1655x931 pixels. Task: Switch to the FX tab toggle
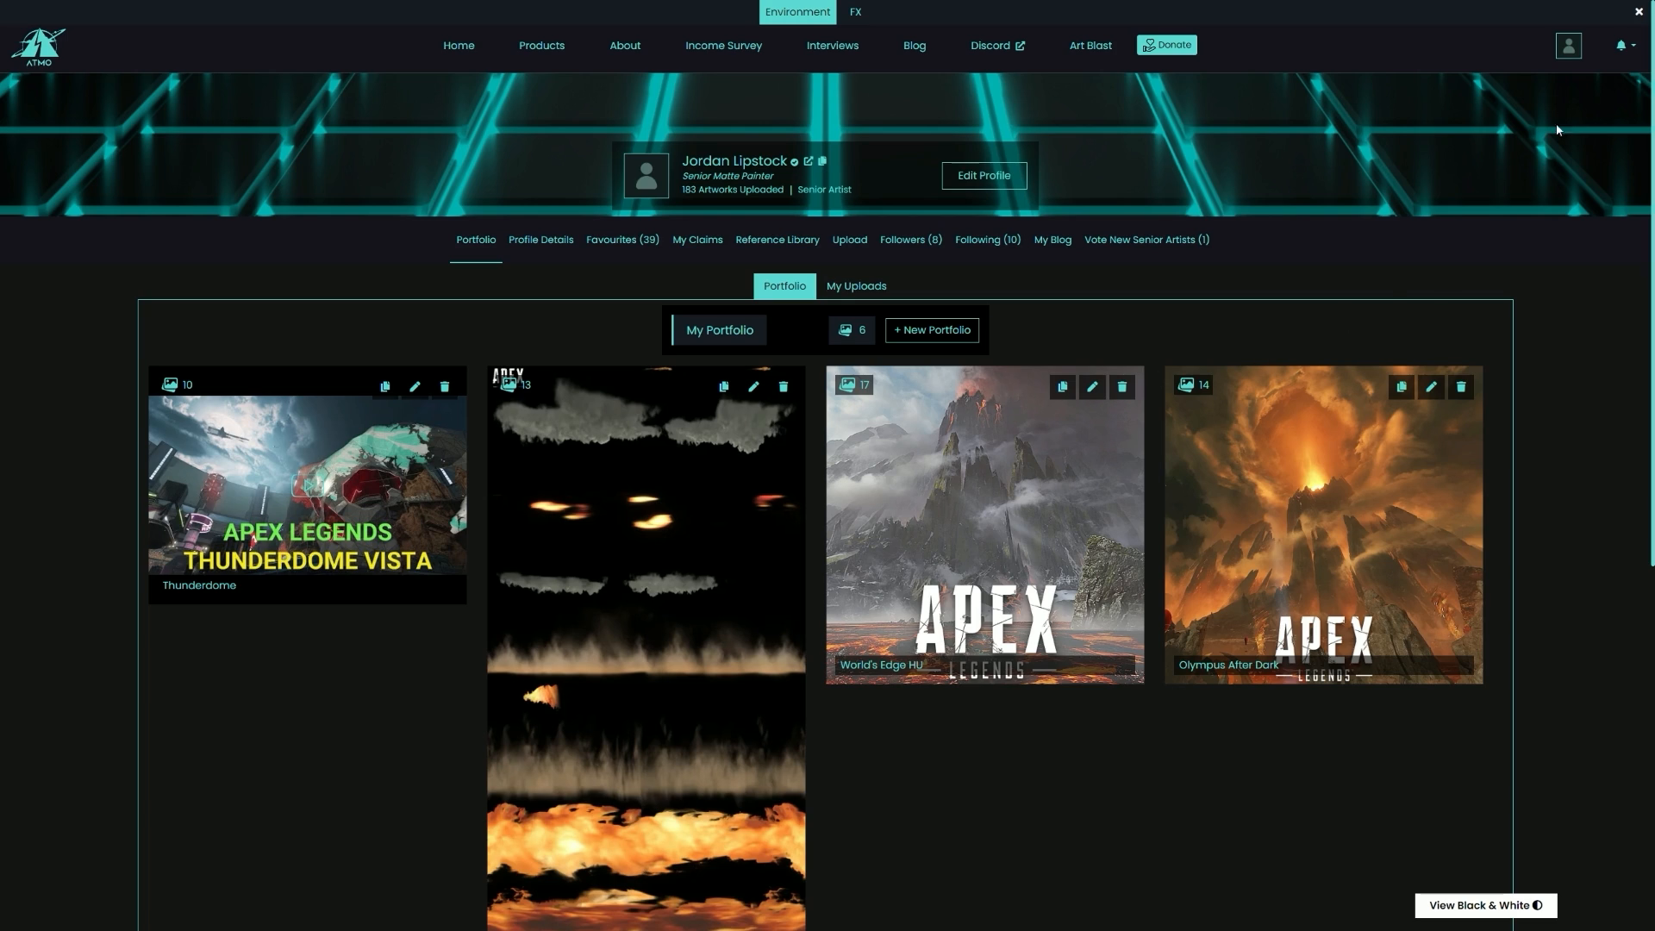point(855,12)
